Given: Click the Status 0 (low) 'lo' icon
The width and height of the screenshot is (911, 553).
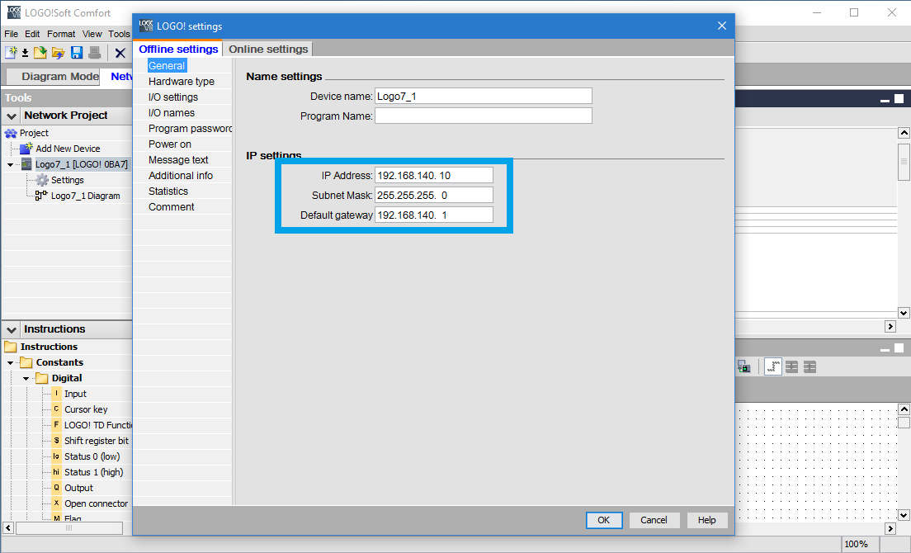Looking at the screenshot, I should pyautogui.click(x=56, y=456).
